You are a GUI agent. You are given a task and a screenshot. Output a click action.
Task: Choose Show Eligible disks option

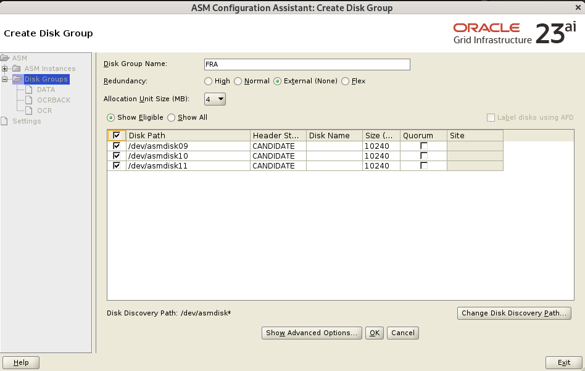(x=111, y=117)
